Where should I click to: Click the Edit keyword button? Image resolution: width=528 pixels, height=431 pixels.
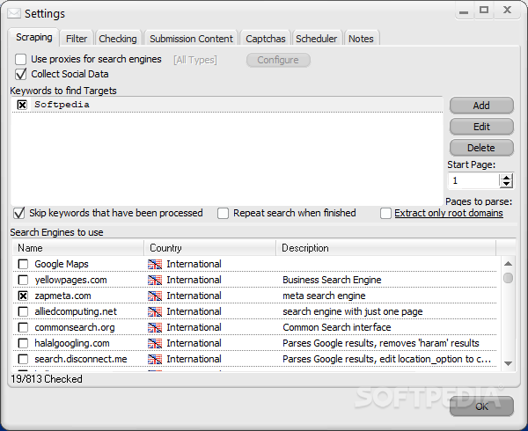click(x=481, y=127)
